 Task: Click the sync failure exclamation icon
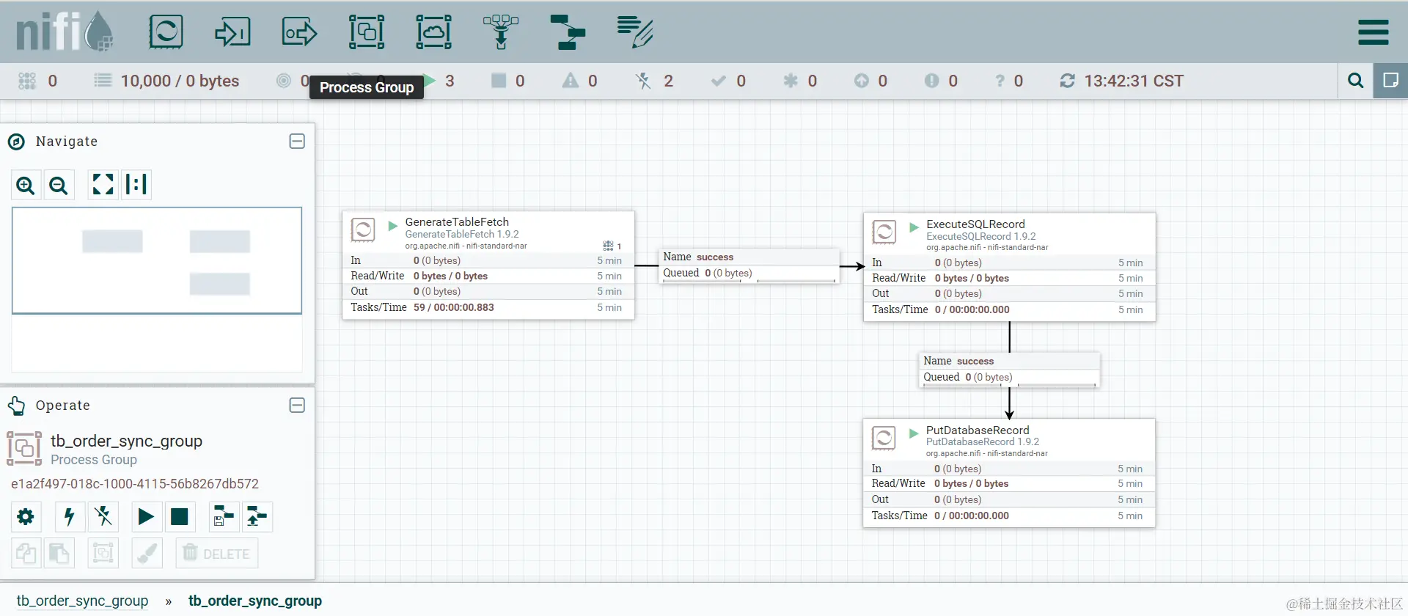click(x=931, y=81)
